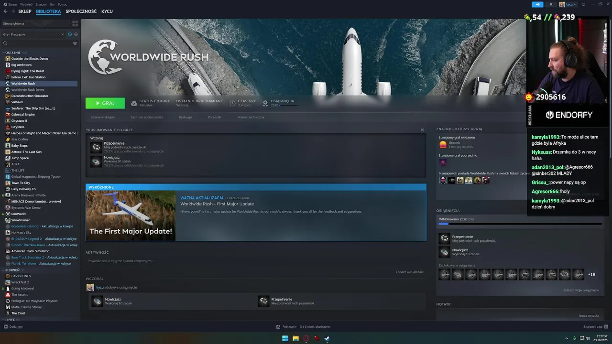View achievements gear icon in header
Viewport: 612px width, 344px height.
pyautogui.click(x=265, y=103)
